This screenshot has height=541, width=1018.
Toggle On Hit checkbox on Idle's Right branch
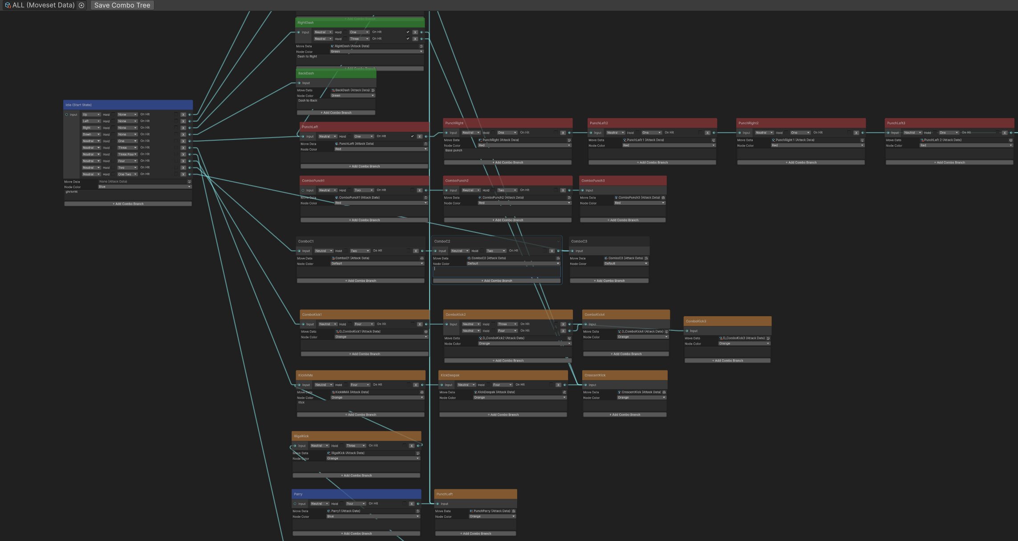176,128
